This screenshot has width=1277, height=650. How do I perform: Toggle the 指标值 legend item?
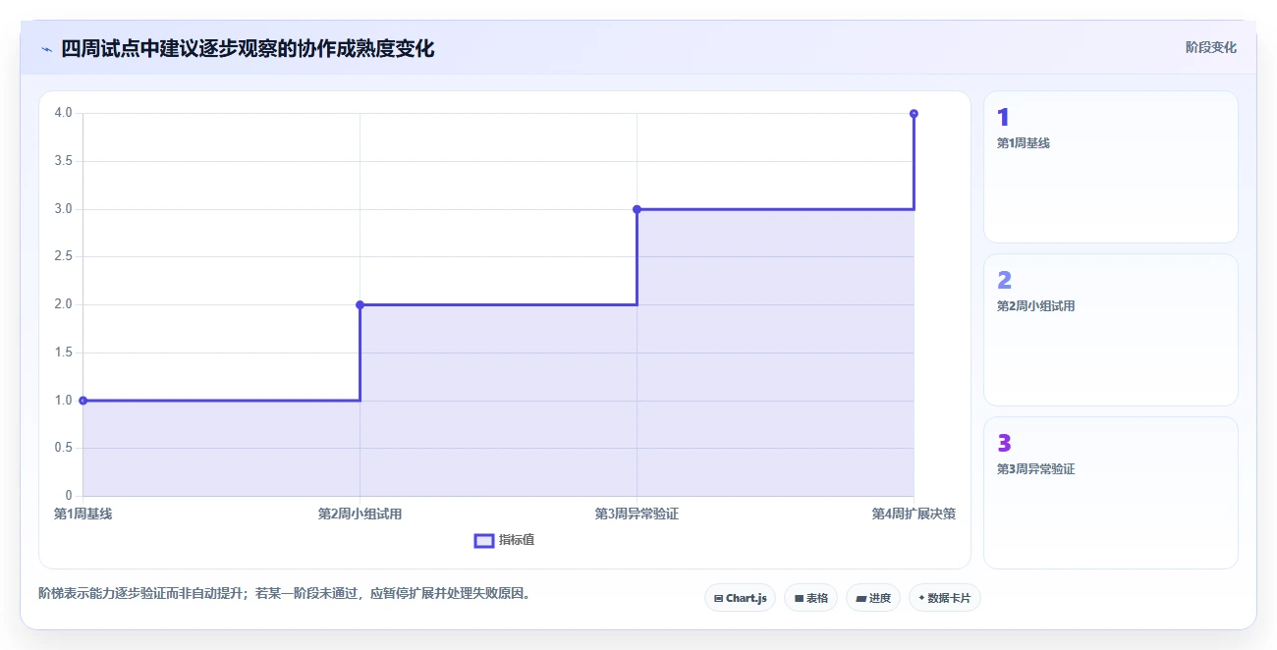(504, 540)
